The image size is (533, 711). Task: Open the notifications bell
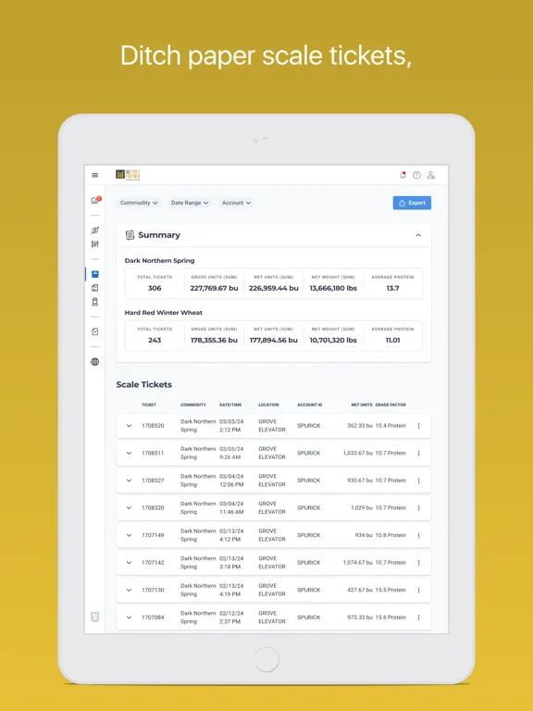coord(403,175)
